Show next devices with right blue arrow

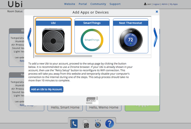click(x=155, y=37)
